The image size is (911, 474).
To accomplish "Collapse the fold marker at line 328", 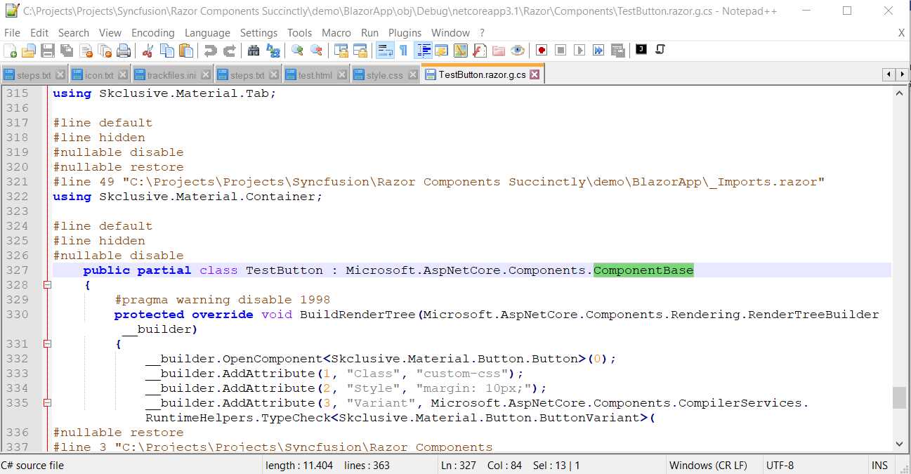I will (x=47, y=285).
